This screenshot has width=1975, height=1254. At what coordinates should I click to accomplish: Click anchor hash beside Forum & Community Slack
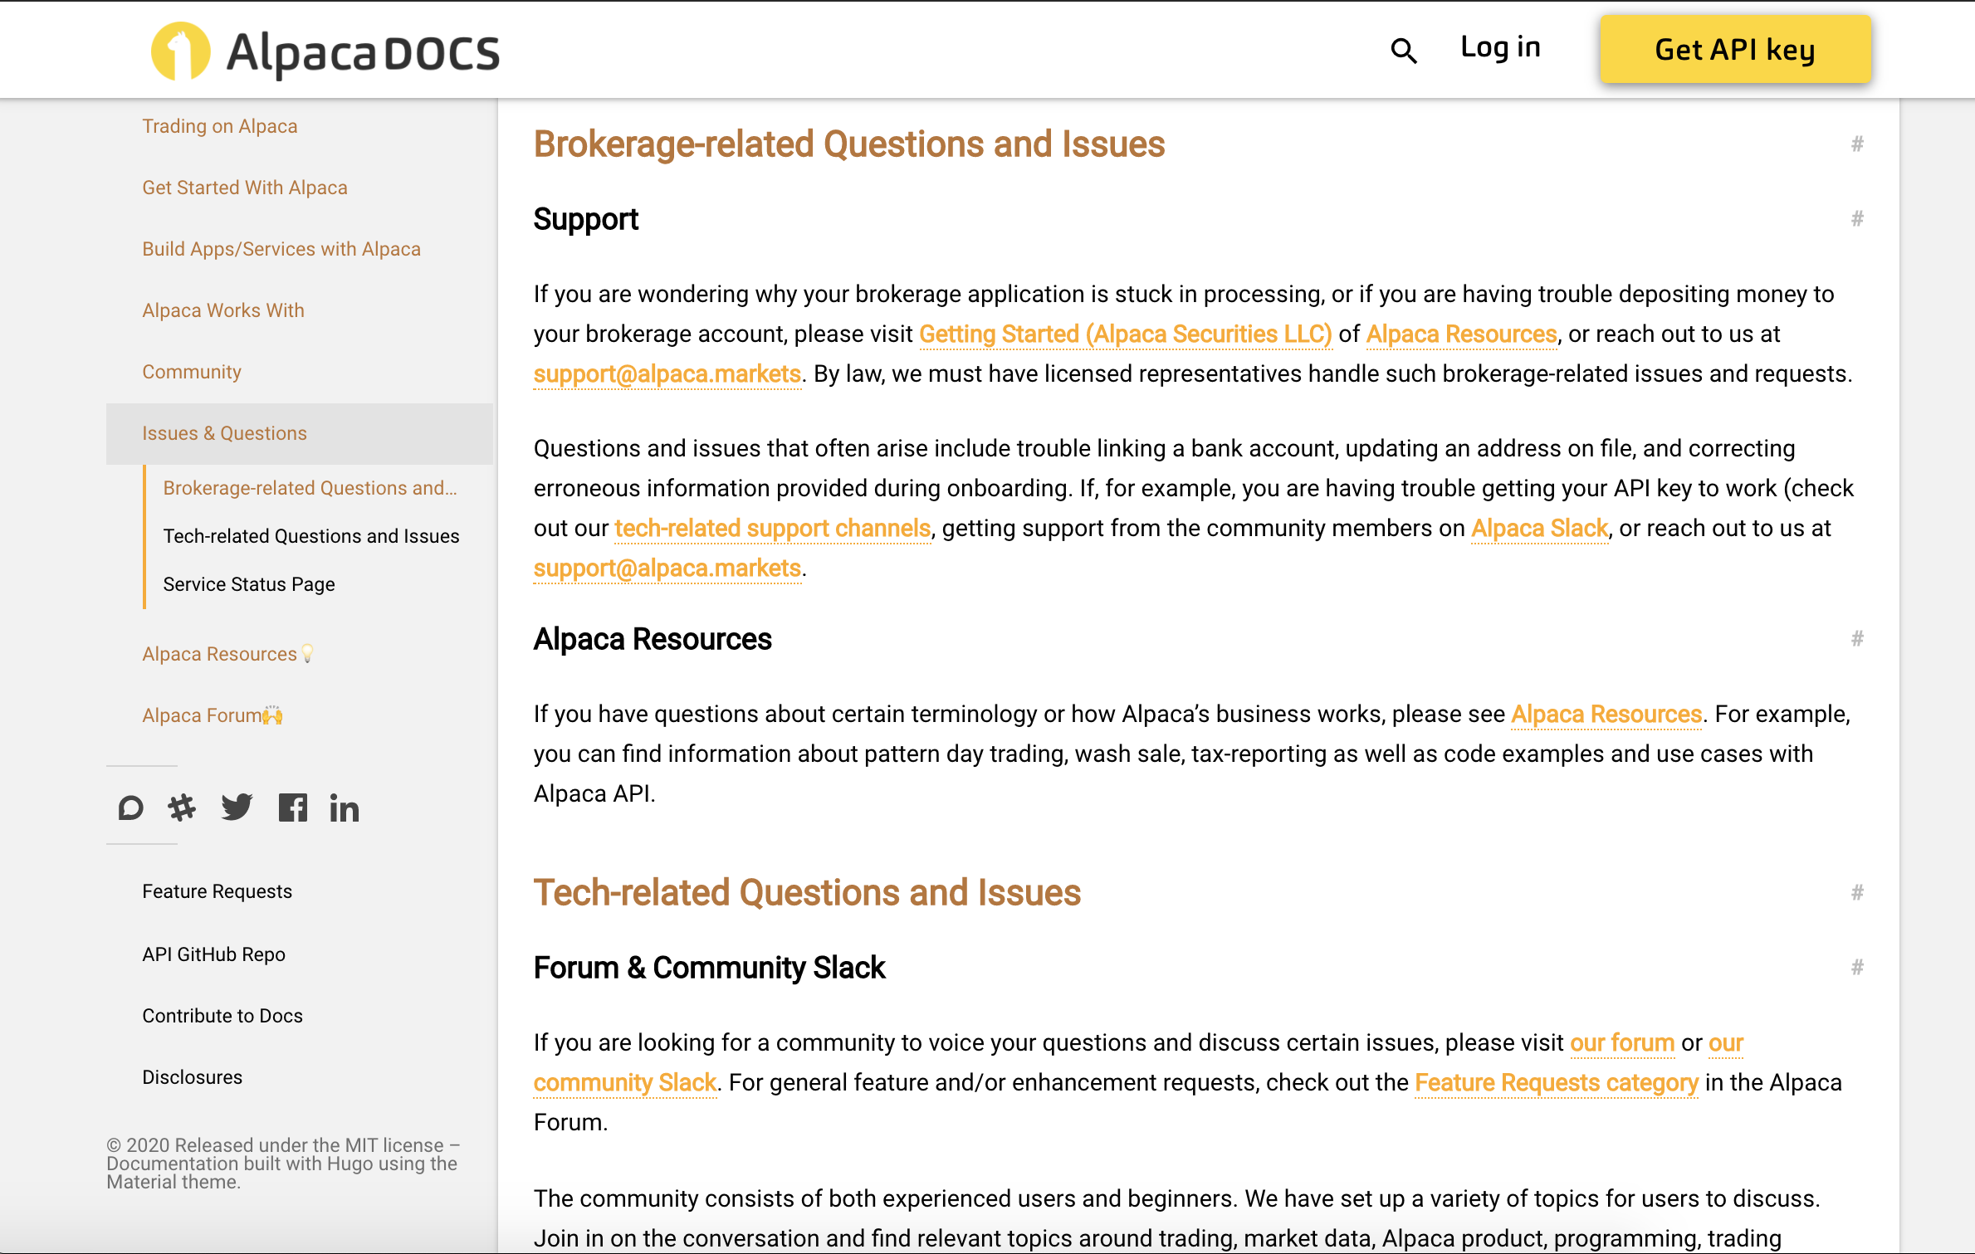point(1857,968)
